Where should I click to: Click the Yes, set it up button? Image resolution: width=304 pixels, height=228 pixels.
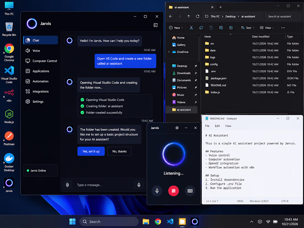point(91,151)
